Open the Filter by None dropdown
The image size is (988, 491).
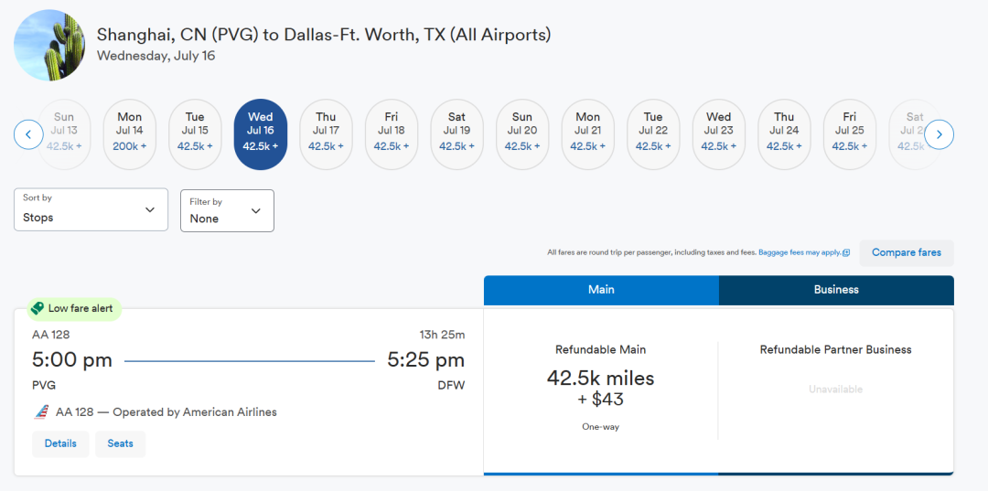click(x=227, y=210)
